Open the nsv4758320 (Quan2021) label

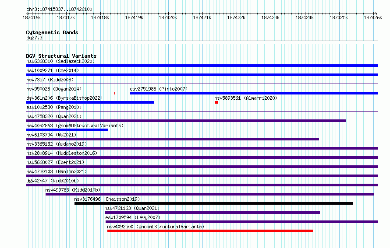pyautogui.click(x=54, y=116)
